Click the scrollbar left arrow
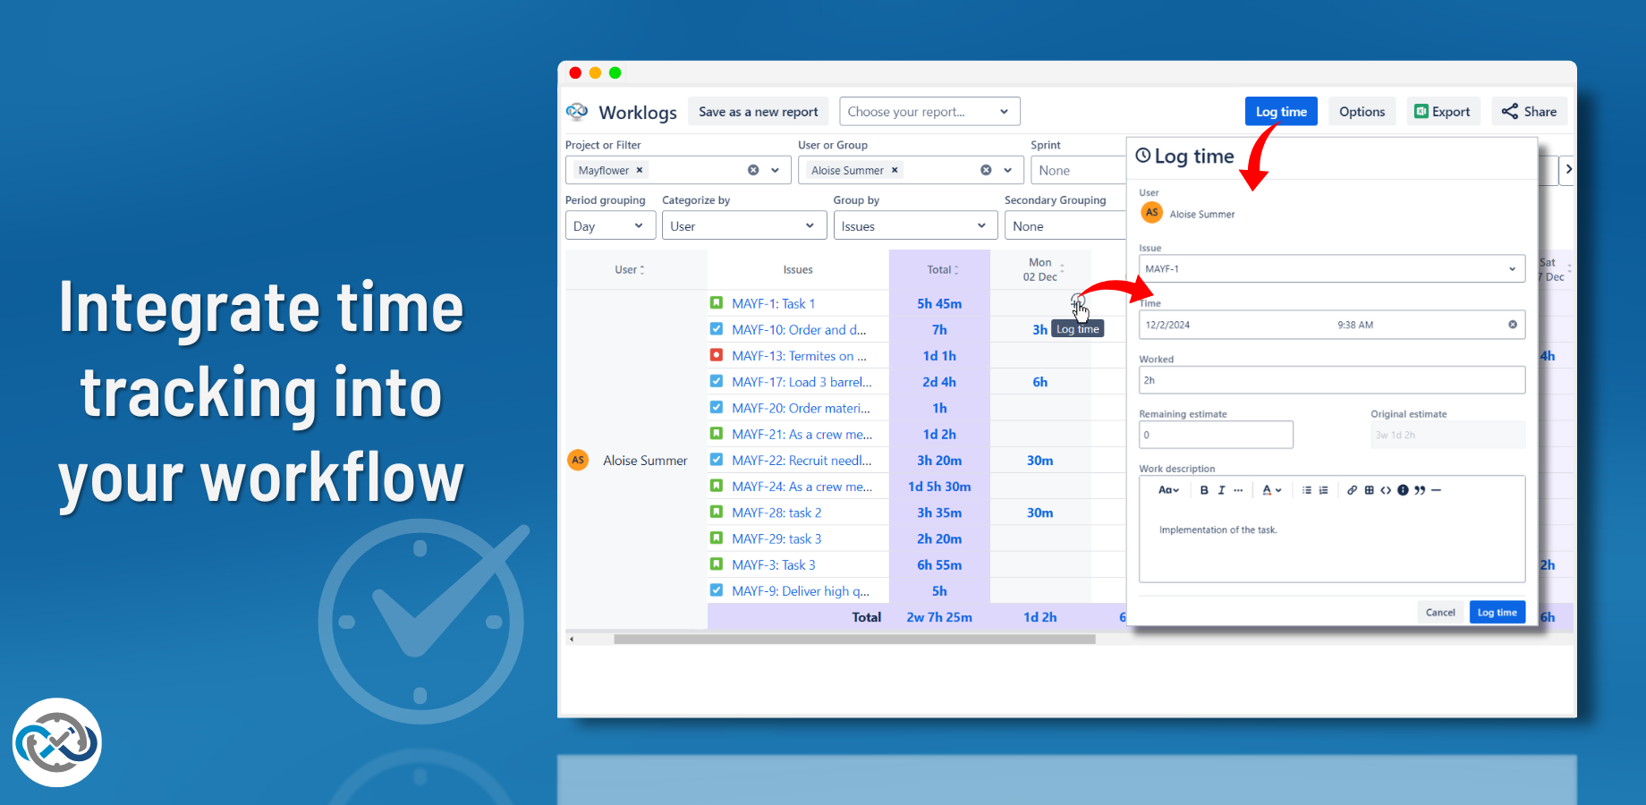1646x805 pixels. point(572,639)
